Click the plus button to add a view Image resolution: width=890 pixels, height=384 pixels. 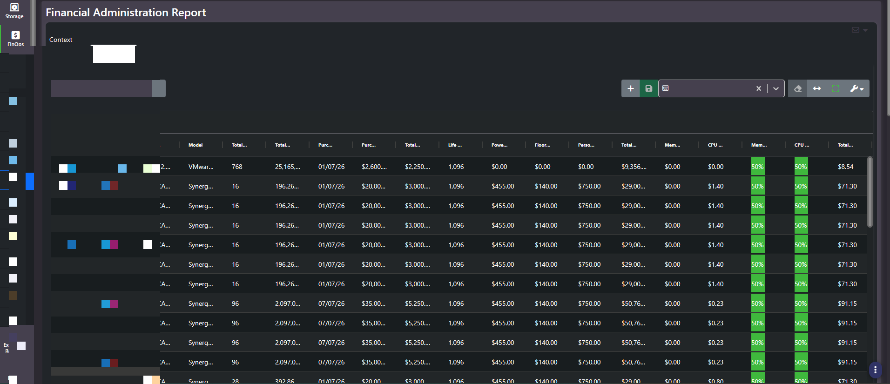pos(630,88)
